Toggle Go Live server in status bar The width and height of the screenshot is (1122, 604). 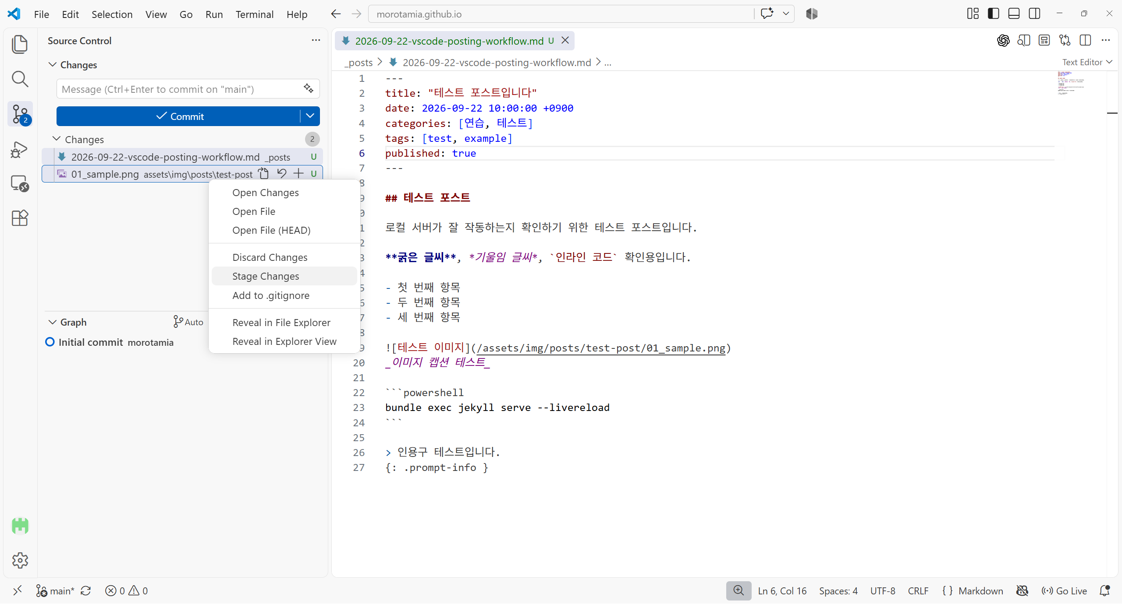(x=1064, y=591)
